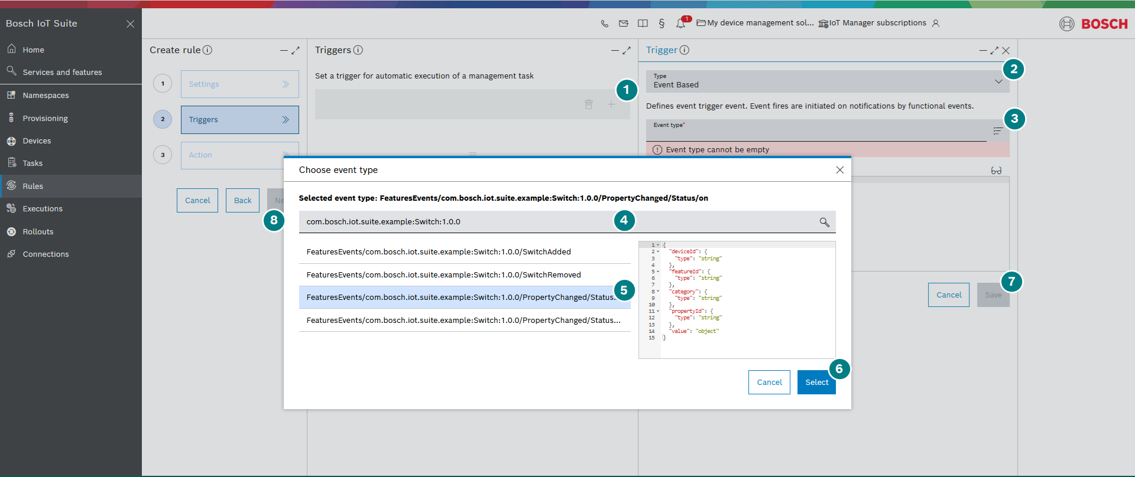The width and height of the screenshot is (1135, 477).
Task: Open the phone contact icon in header
Action: click(604, 24)
